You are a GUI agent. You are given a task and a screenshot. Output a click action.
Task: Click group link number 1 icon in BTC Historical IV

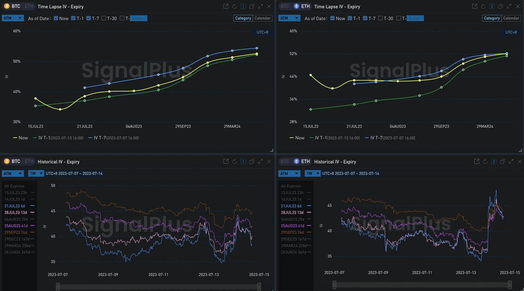(243, 162)
